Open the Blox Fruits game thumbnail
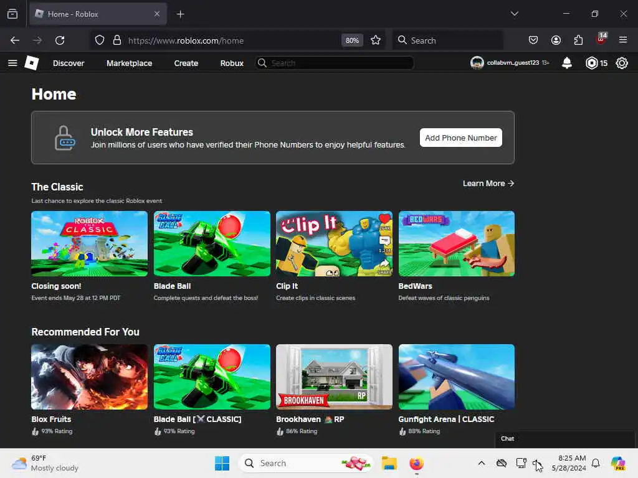The width and height of the screenshot is (638, 478). point(90,377)
